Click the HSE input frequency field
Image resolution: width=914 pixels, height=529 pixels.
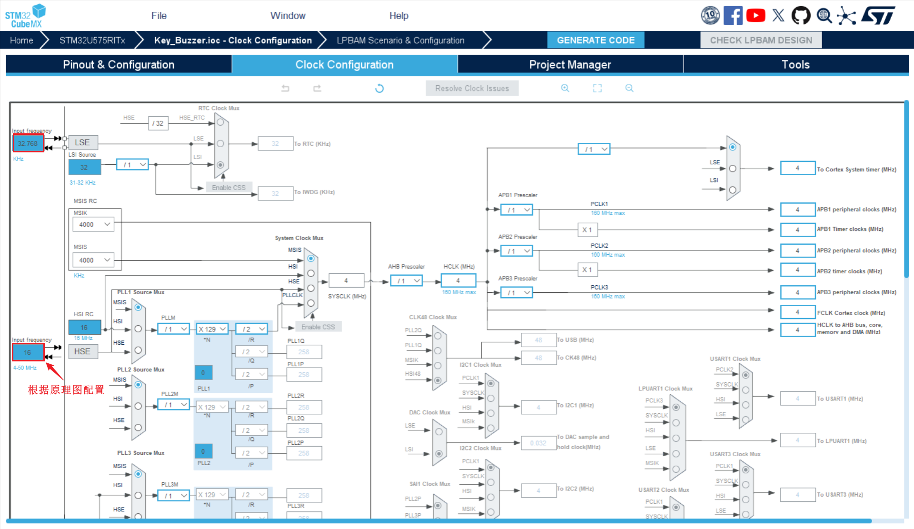pos(28,352)
